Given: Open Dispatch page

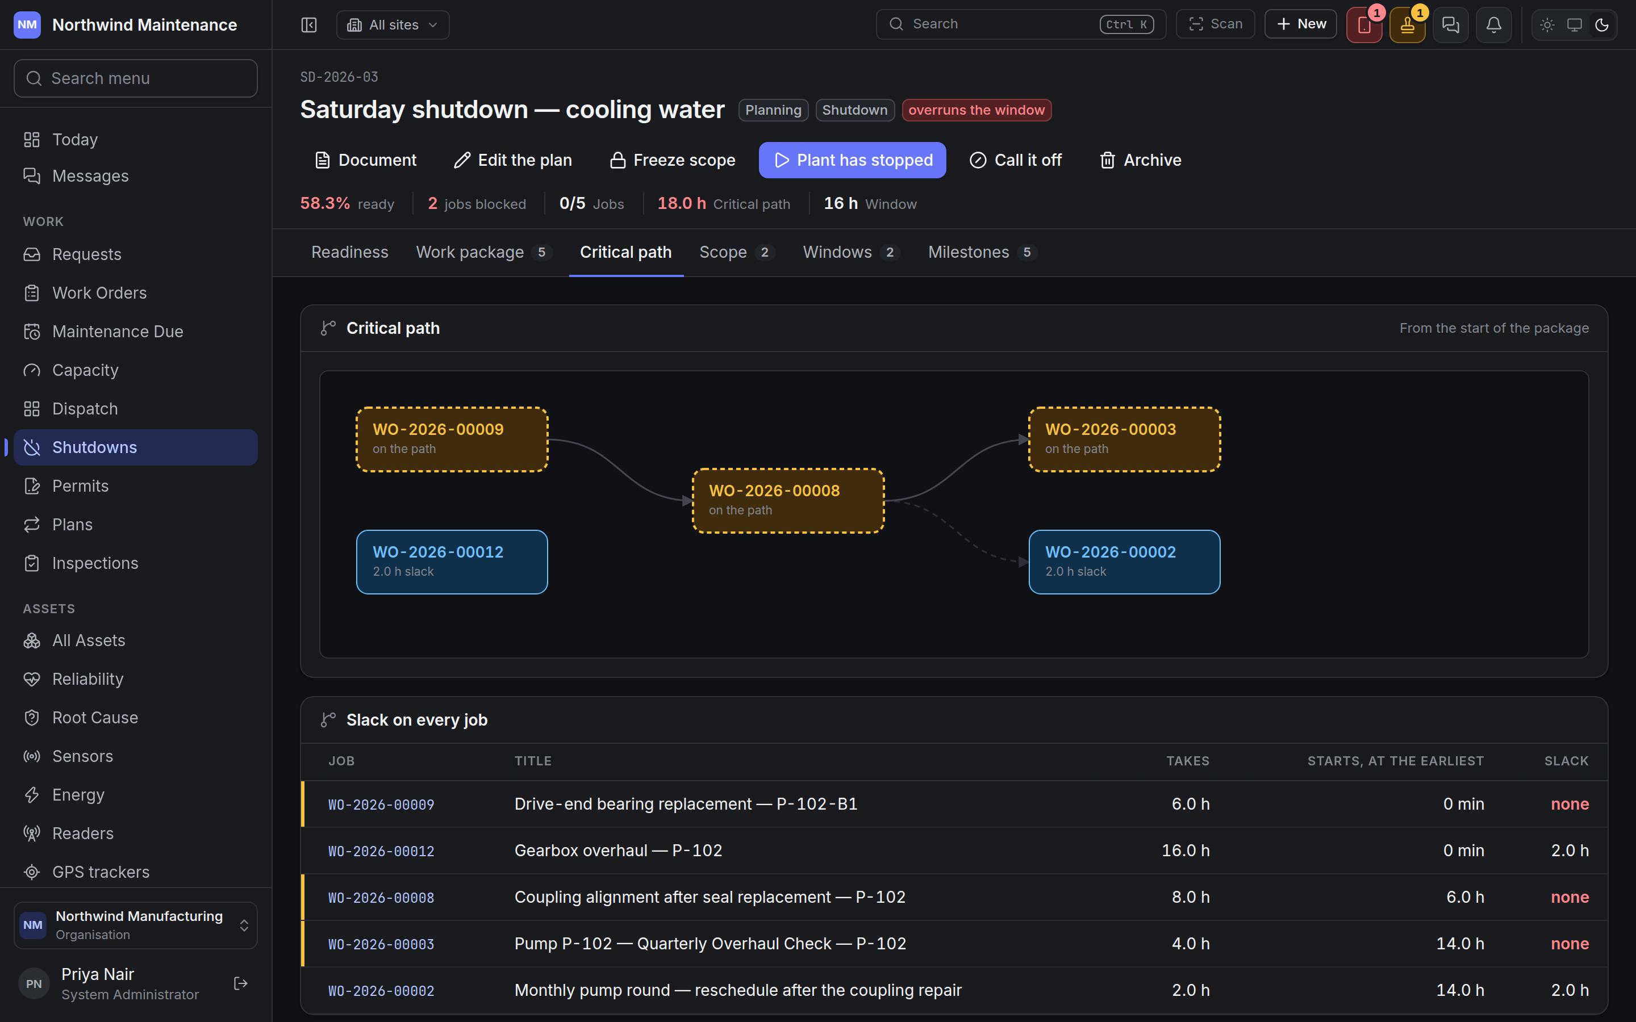Looking at the screenshot, I should click(135, 408).
